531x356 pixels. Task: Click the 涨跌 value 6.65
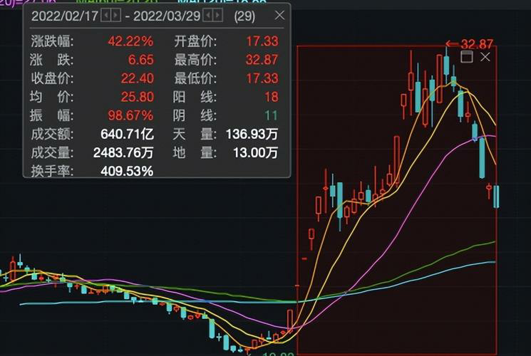pyautogui.click(x=141, y=60)
